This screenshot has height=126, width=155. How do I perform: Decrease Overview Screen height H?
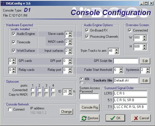coord(144,48)
